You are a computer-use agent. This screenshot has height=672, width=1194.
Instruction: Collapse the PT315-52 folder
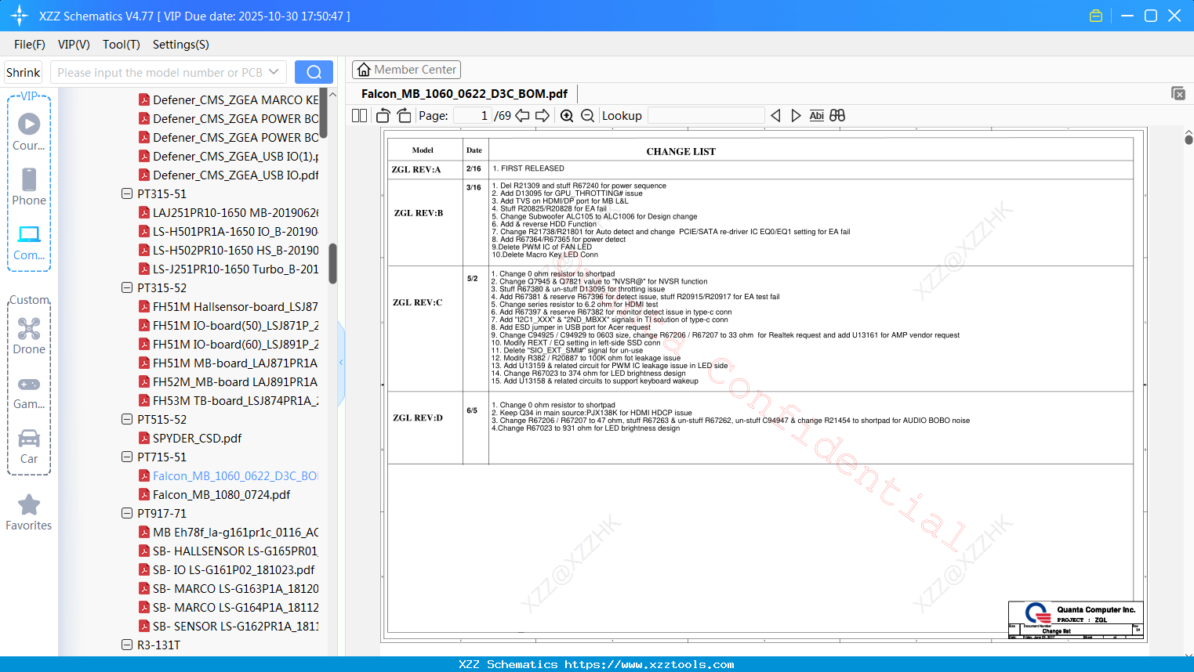pyautogui.click(x=127, y=287)
